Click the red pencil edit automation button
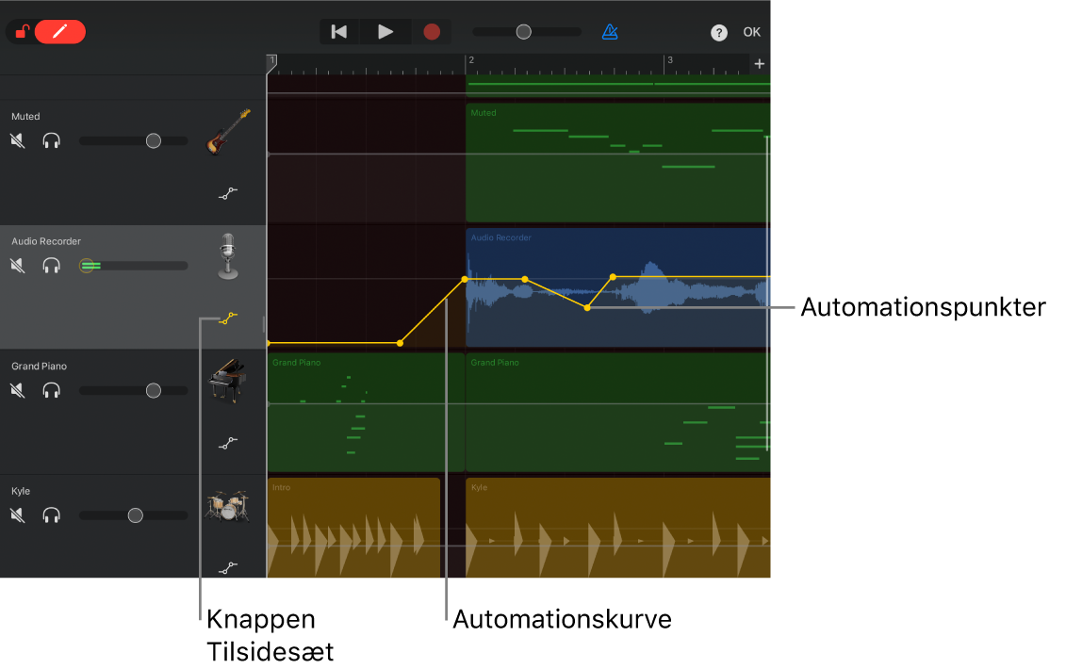The height and width of the screenshot is (669, 1066). point(60,32)
